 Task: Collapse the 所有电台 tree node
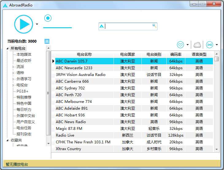point(7,49)
